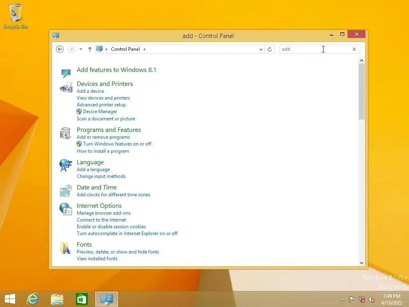This screenshot has height=307, width=409.
Task: Open Add features to Windows 8.1
Action: coord(116,70)
